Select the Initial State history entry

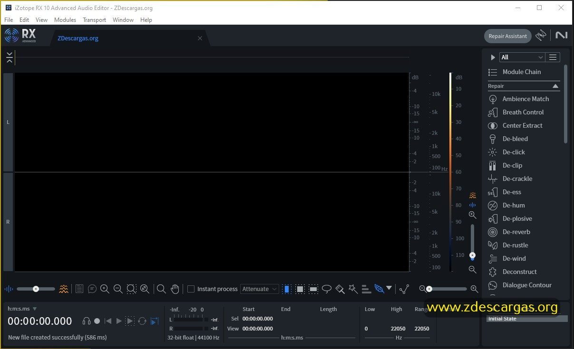tap(527, 319)
